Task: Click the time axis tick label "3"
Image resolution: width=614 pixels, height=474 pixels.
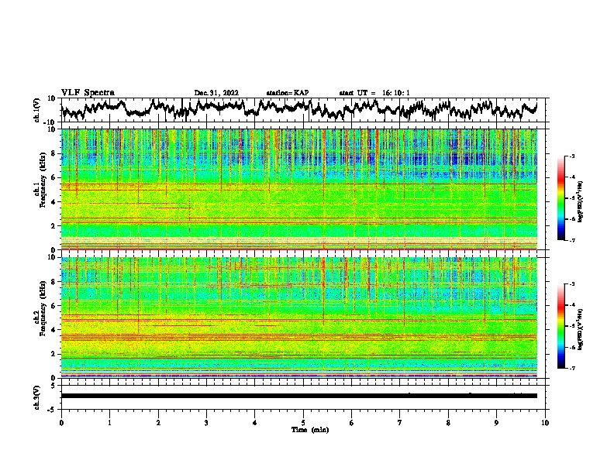Action: pos(206,423)
